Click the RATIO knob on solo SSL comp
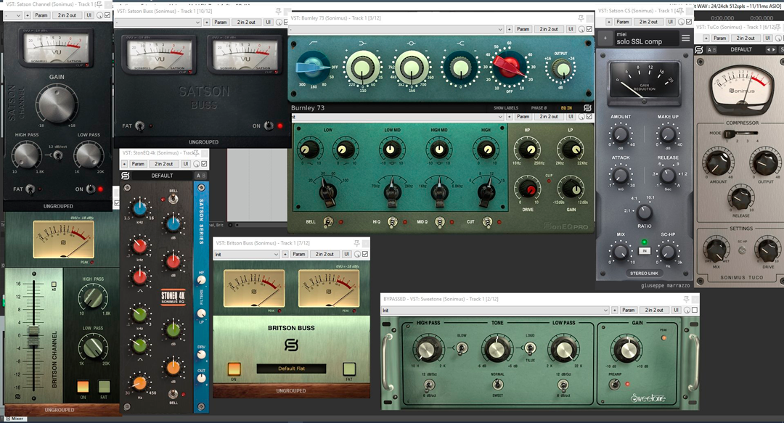784x423 pixels. click(643, 213)
